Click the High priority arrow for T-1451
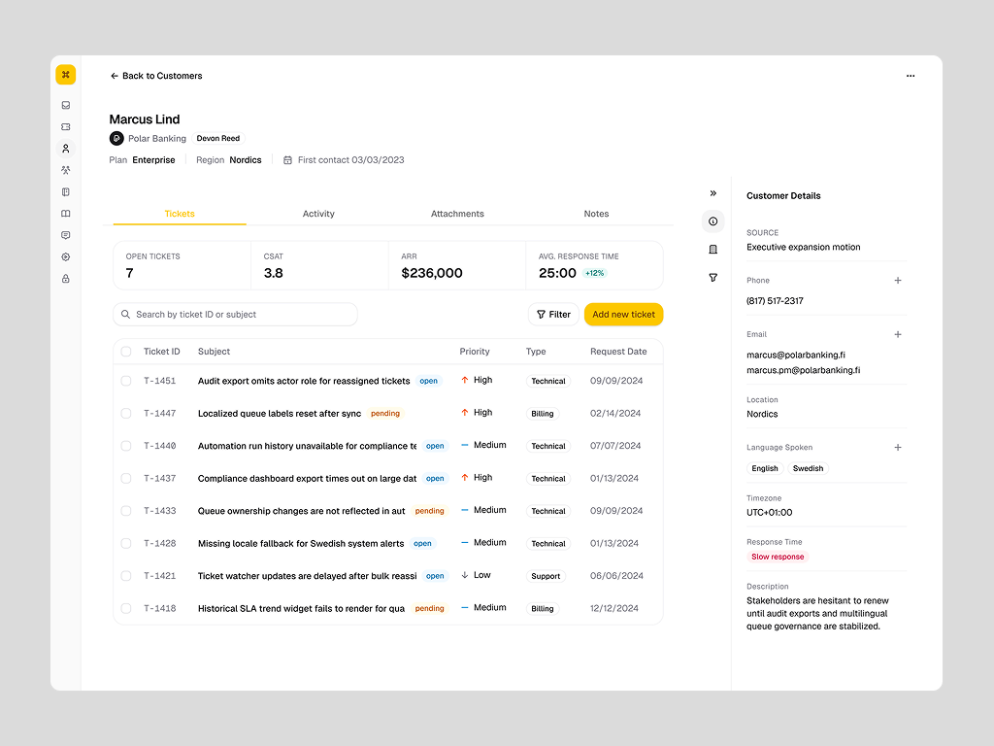This screenshot has width=994, height=746. pyautogui.click(x=465, y=380)
